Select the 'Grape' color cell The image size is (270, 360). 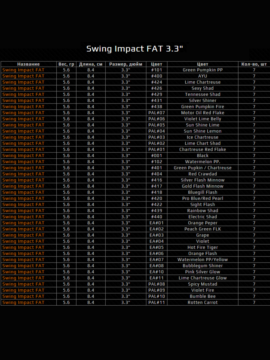click(203, 235)
